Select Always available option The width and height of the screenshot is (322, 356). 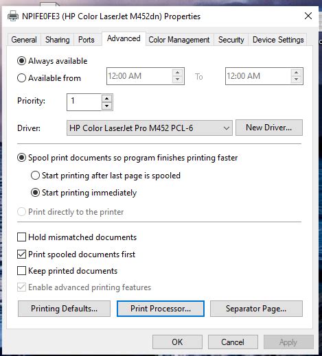[21, 61]
